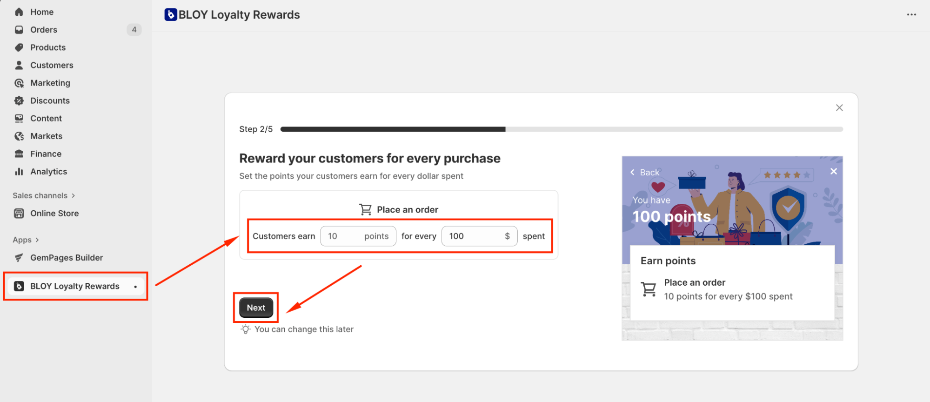Viewport: 930px width, 402px height.
Task: Expand the Sales channels section
Action: tap(73, 196)
